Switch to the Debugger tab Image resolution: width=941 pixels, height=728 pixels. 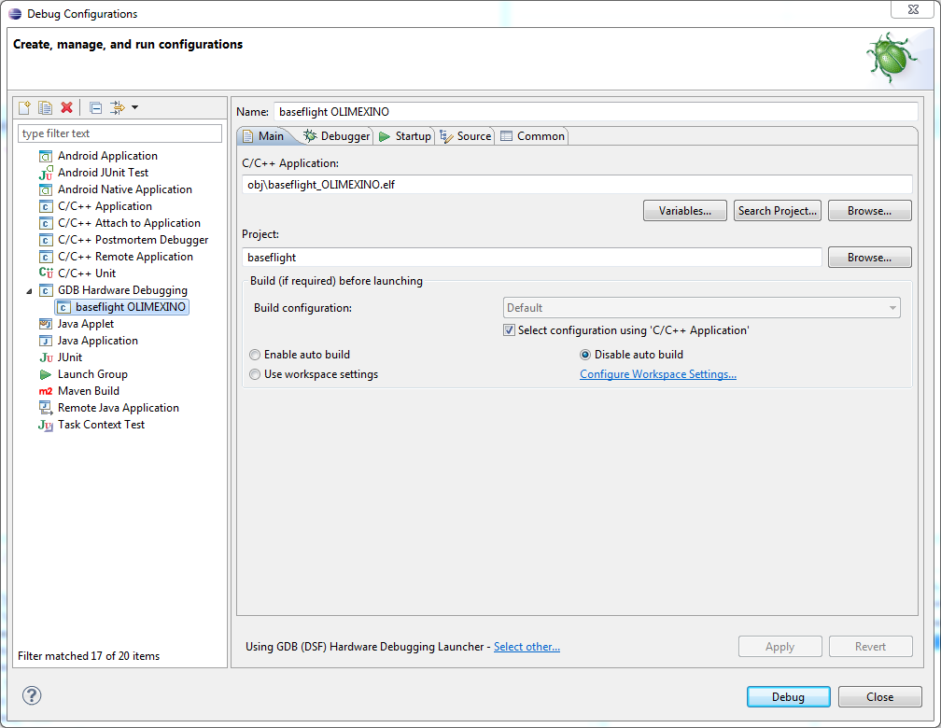coord(337,136)
